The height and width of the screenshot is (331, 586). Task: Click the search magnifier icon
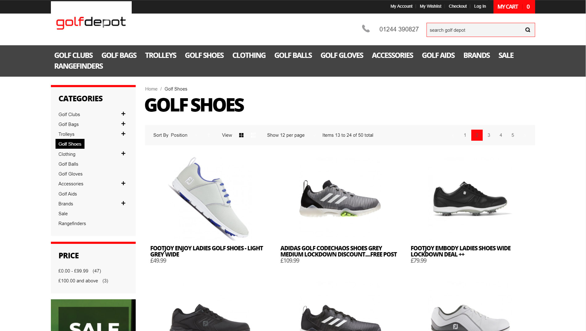coord(528,30)
